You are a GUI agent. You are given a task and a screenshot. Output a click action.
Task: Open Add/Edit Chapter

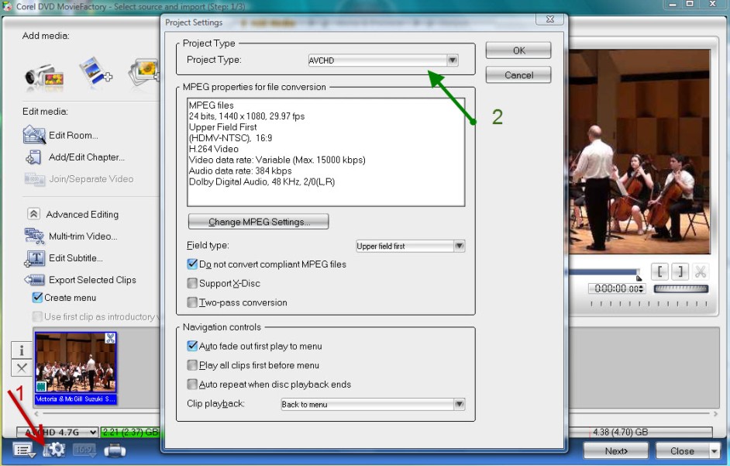click(74, 157)
